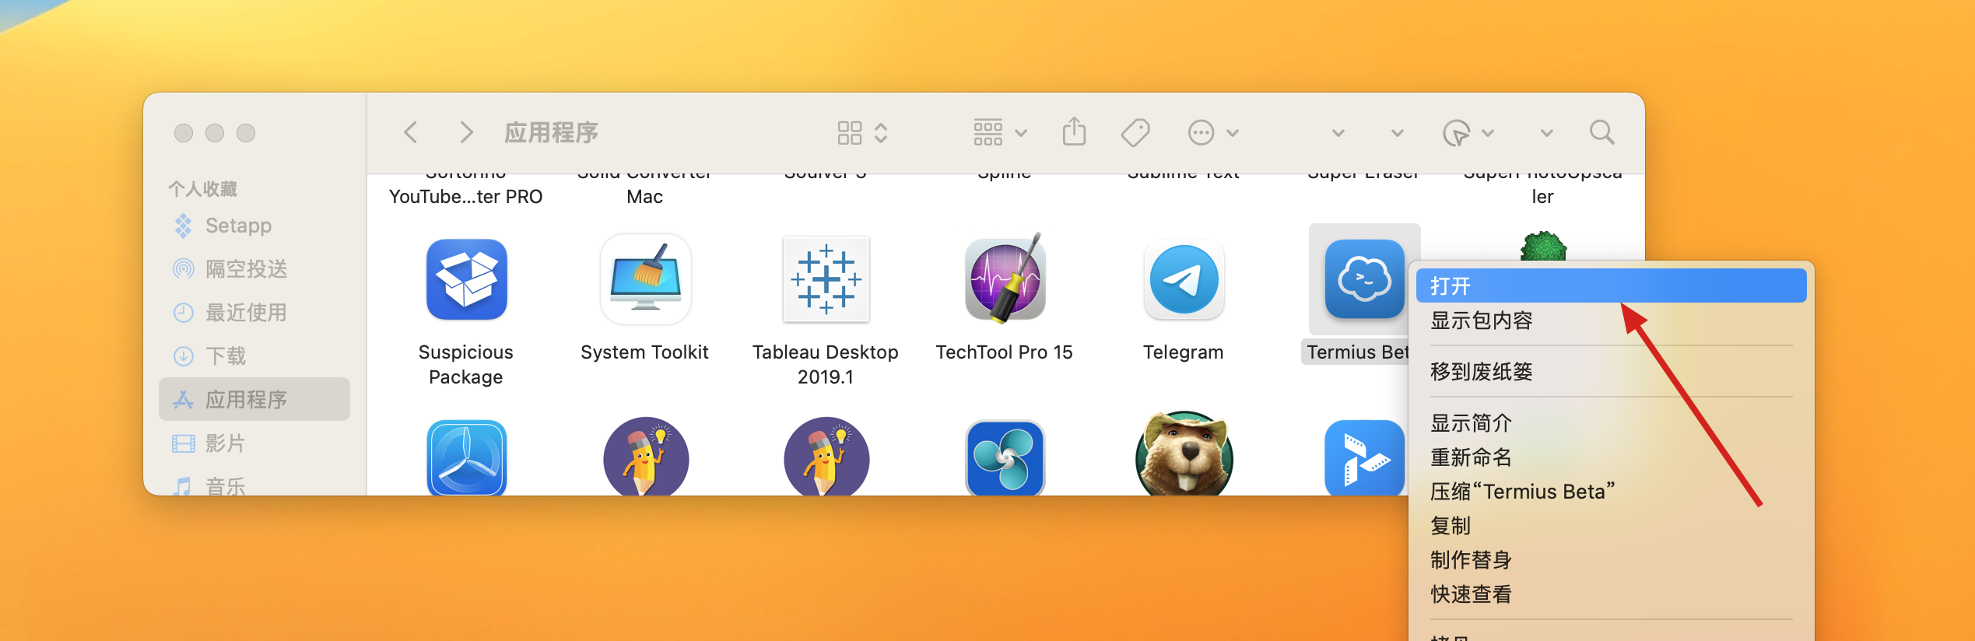
Task: Click 移到废纸篓 menu entry
Action: click(1482, 372)
